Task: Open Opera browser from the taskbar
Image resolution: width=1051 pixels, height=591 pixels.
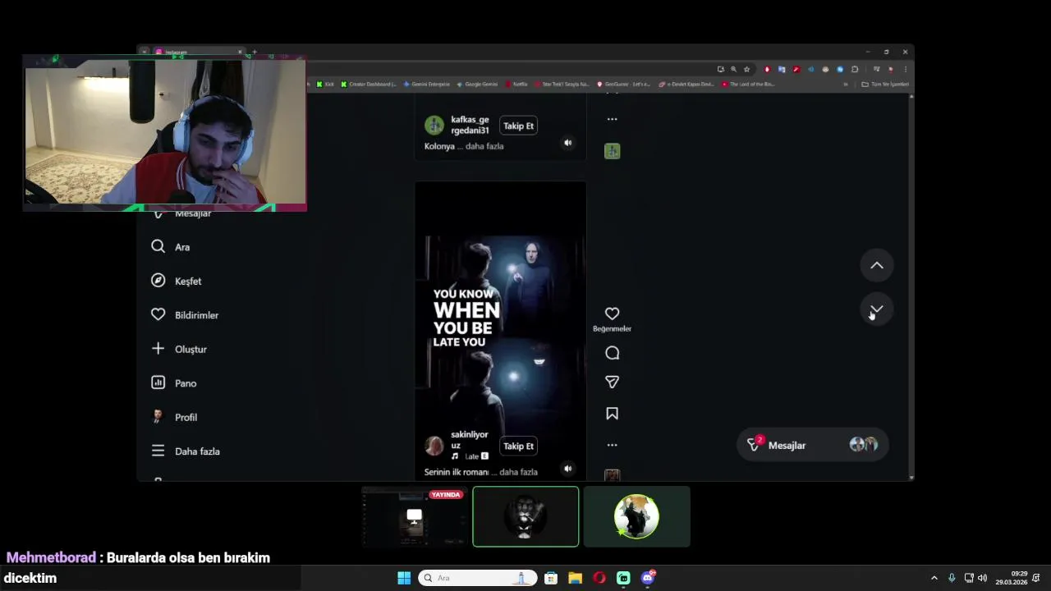Action: point(599,578)
